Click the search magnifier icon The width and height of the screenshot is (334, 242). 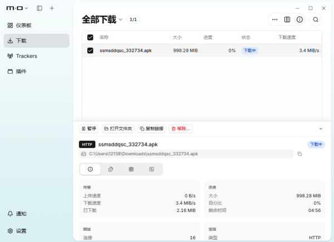tap(316, 19)
